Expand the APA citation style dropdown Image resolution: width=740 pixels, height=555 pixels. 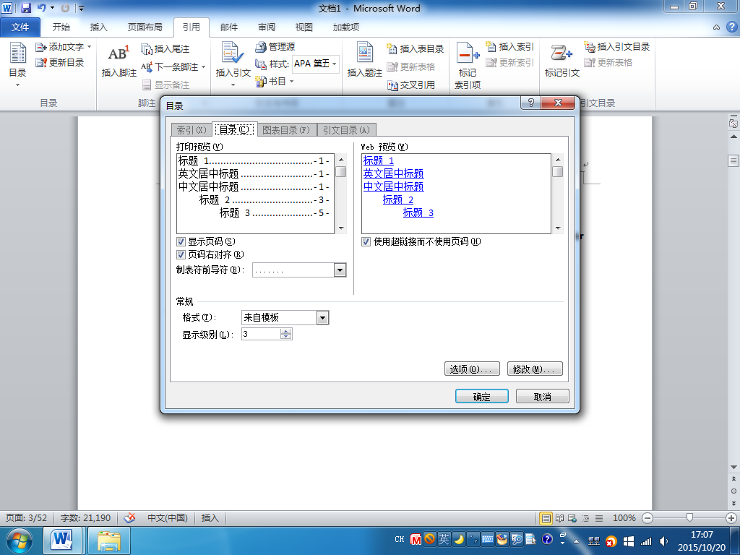[334, 64]
